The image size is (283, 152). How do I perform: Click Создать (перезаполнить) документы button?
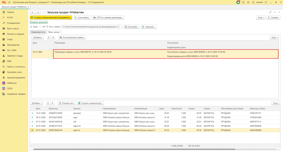click(51, 17)
